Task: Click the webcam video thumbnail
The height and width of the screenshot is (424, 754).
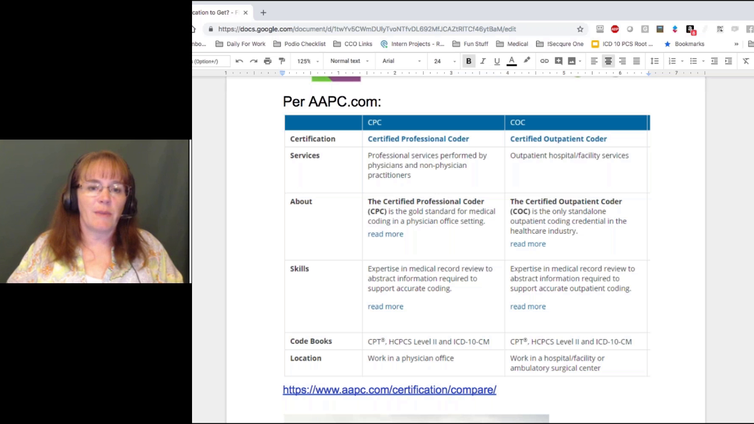Action: pyautogui.click(x=95, y=211)
